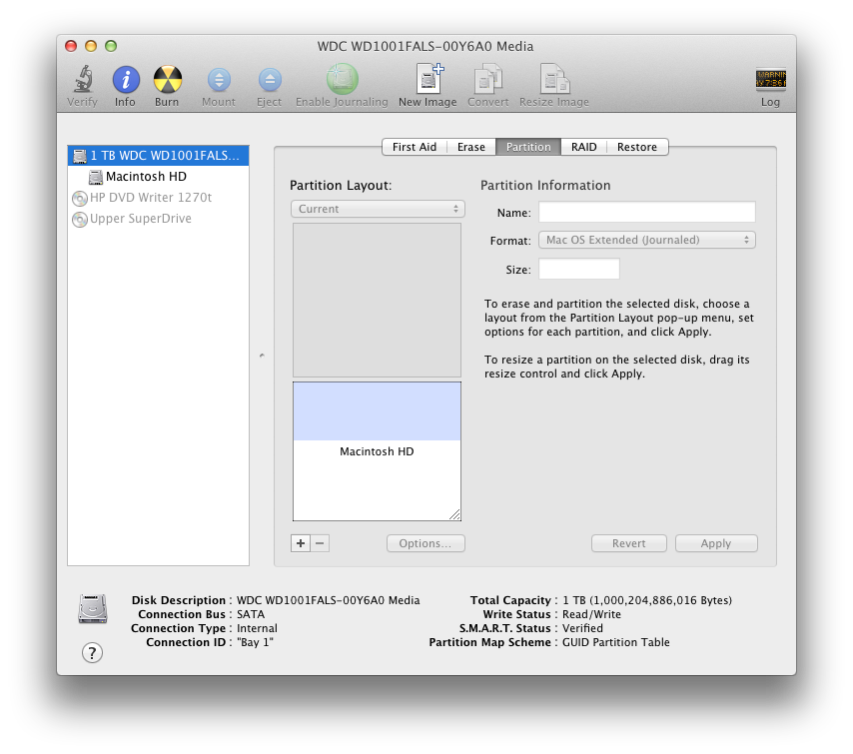The width and height of the screenshot is (853, 754).
Task: Switch to the RAID tab
Action: 583,147
